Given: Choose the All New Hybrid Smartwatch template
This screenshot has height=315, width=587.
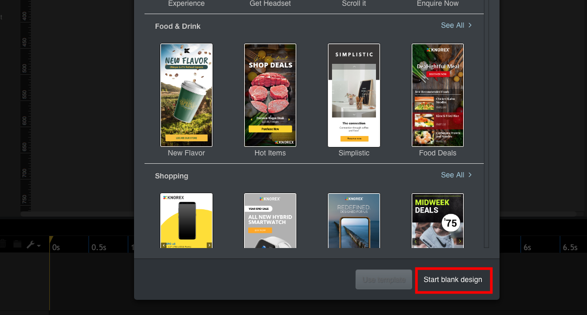Looking at the screenshot, I should pyautogui.click(x=270, y=220).
